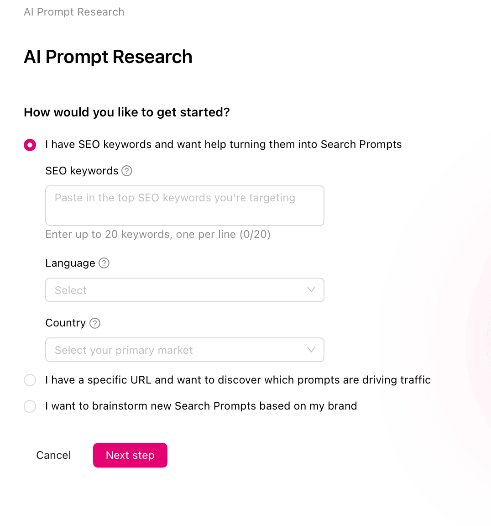The image size is (491, 526).
Task: Focus the Select your primary market field
Action: [x=185, y=350]
